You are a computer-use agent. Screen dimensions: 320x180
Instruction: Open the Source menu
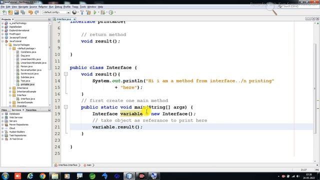pyautogui.click(x=33, y=6)
